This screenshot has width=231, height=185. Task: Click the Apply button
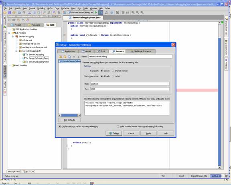point(148,133)
